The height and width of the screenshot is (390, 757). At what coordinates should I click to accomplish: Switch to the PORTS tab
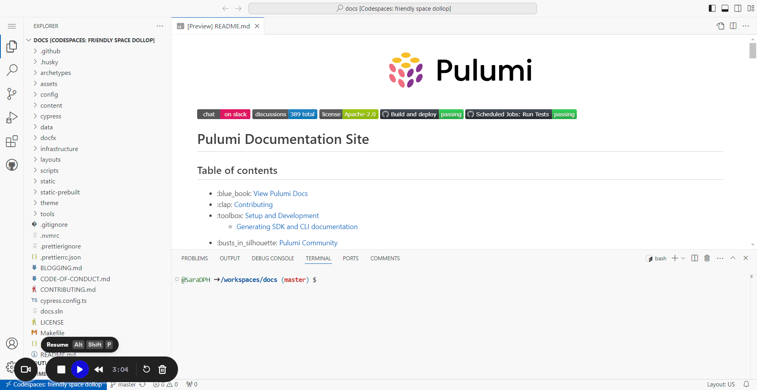tap(351, 258)
